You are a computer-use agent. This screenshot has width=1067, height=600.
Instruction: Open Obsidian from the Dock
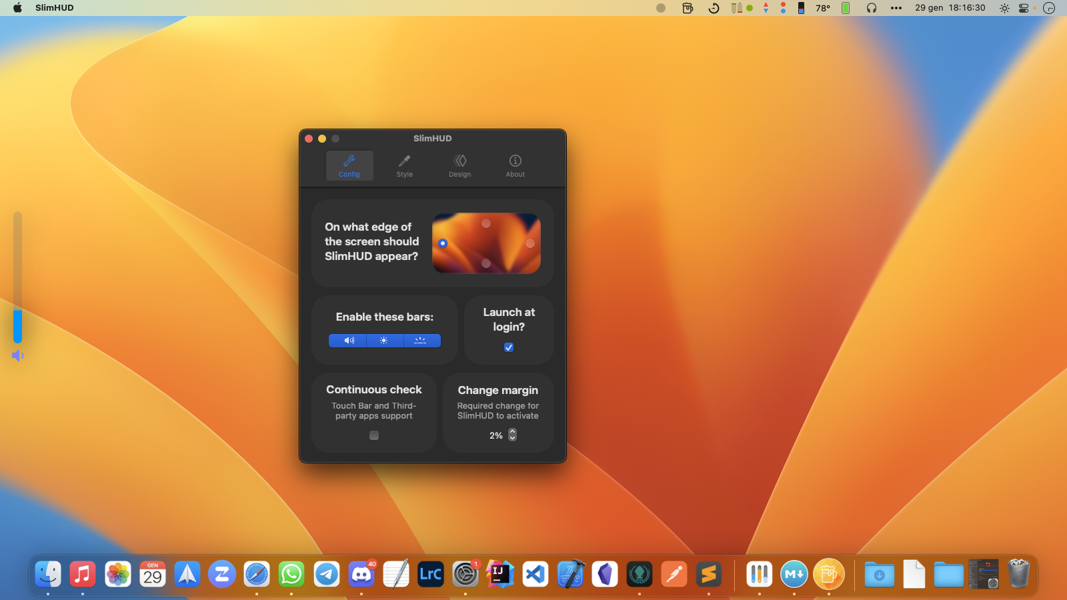pos(605,574)
